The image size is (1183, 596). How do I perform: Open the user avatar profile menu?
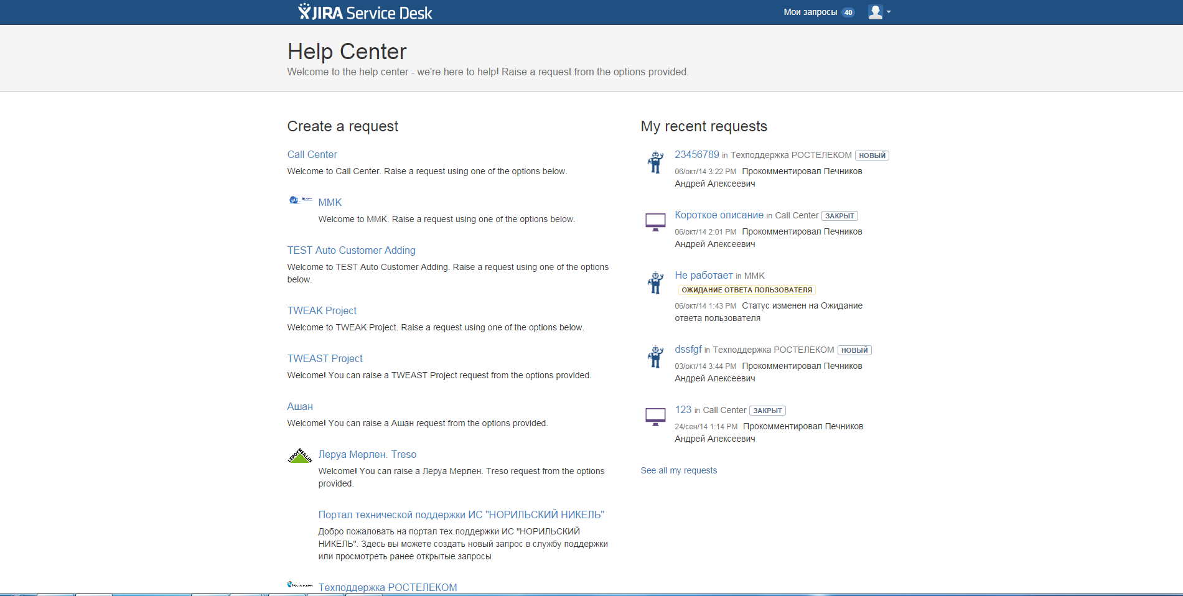[879, 12]
